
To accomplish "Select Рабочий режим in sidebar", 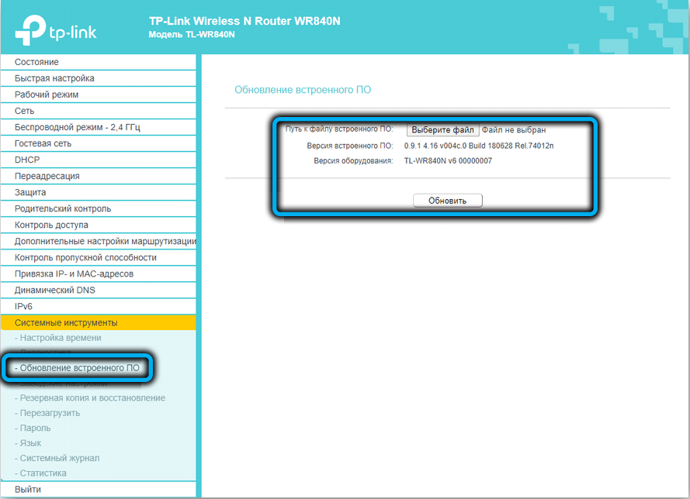I will click(47, 95).
